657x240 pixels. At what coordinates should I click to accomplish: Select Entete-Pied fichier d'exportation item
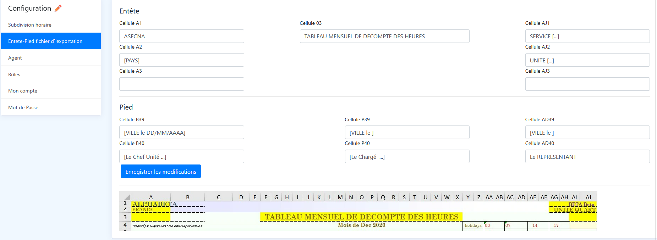[x=51, y=41]
